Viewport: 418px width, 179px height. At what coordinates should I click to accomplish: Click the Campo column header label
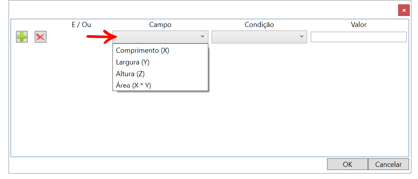point(160,25)
